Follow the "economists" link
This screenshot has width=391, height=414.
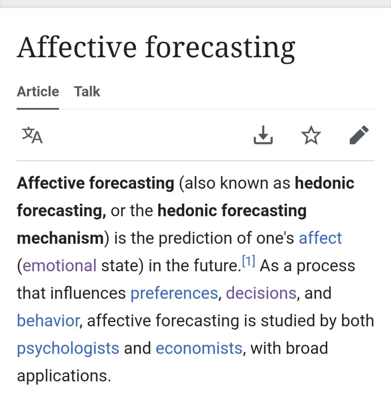(x=199, y=348)
